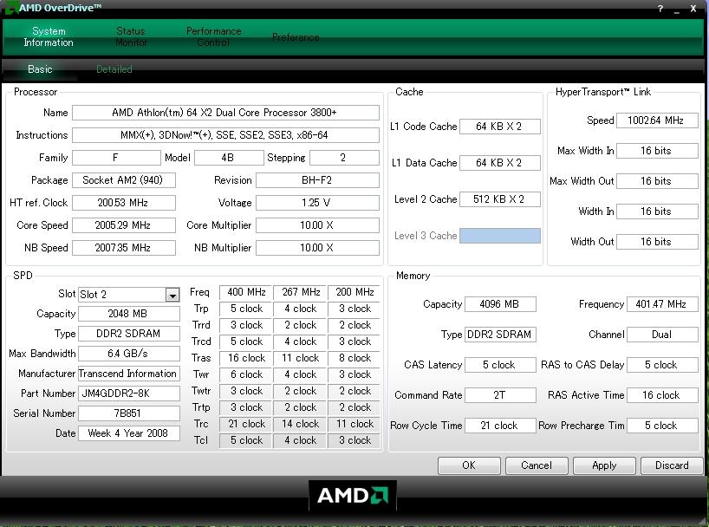Open the System Information tab

49,36
